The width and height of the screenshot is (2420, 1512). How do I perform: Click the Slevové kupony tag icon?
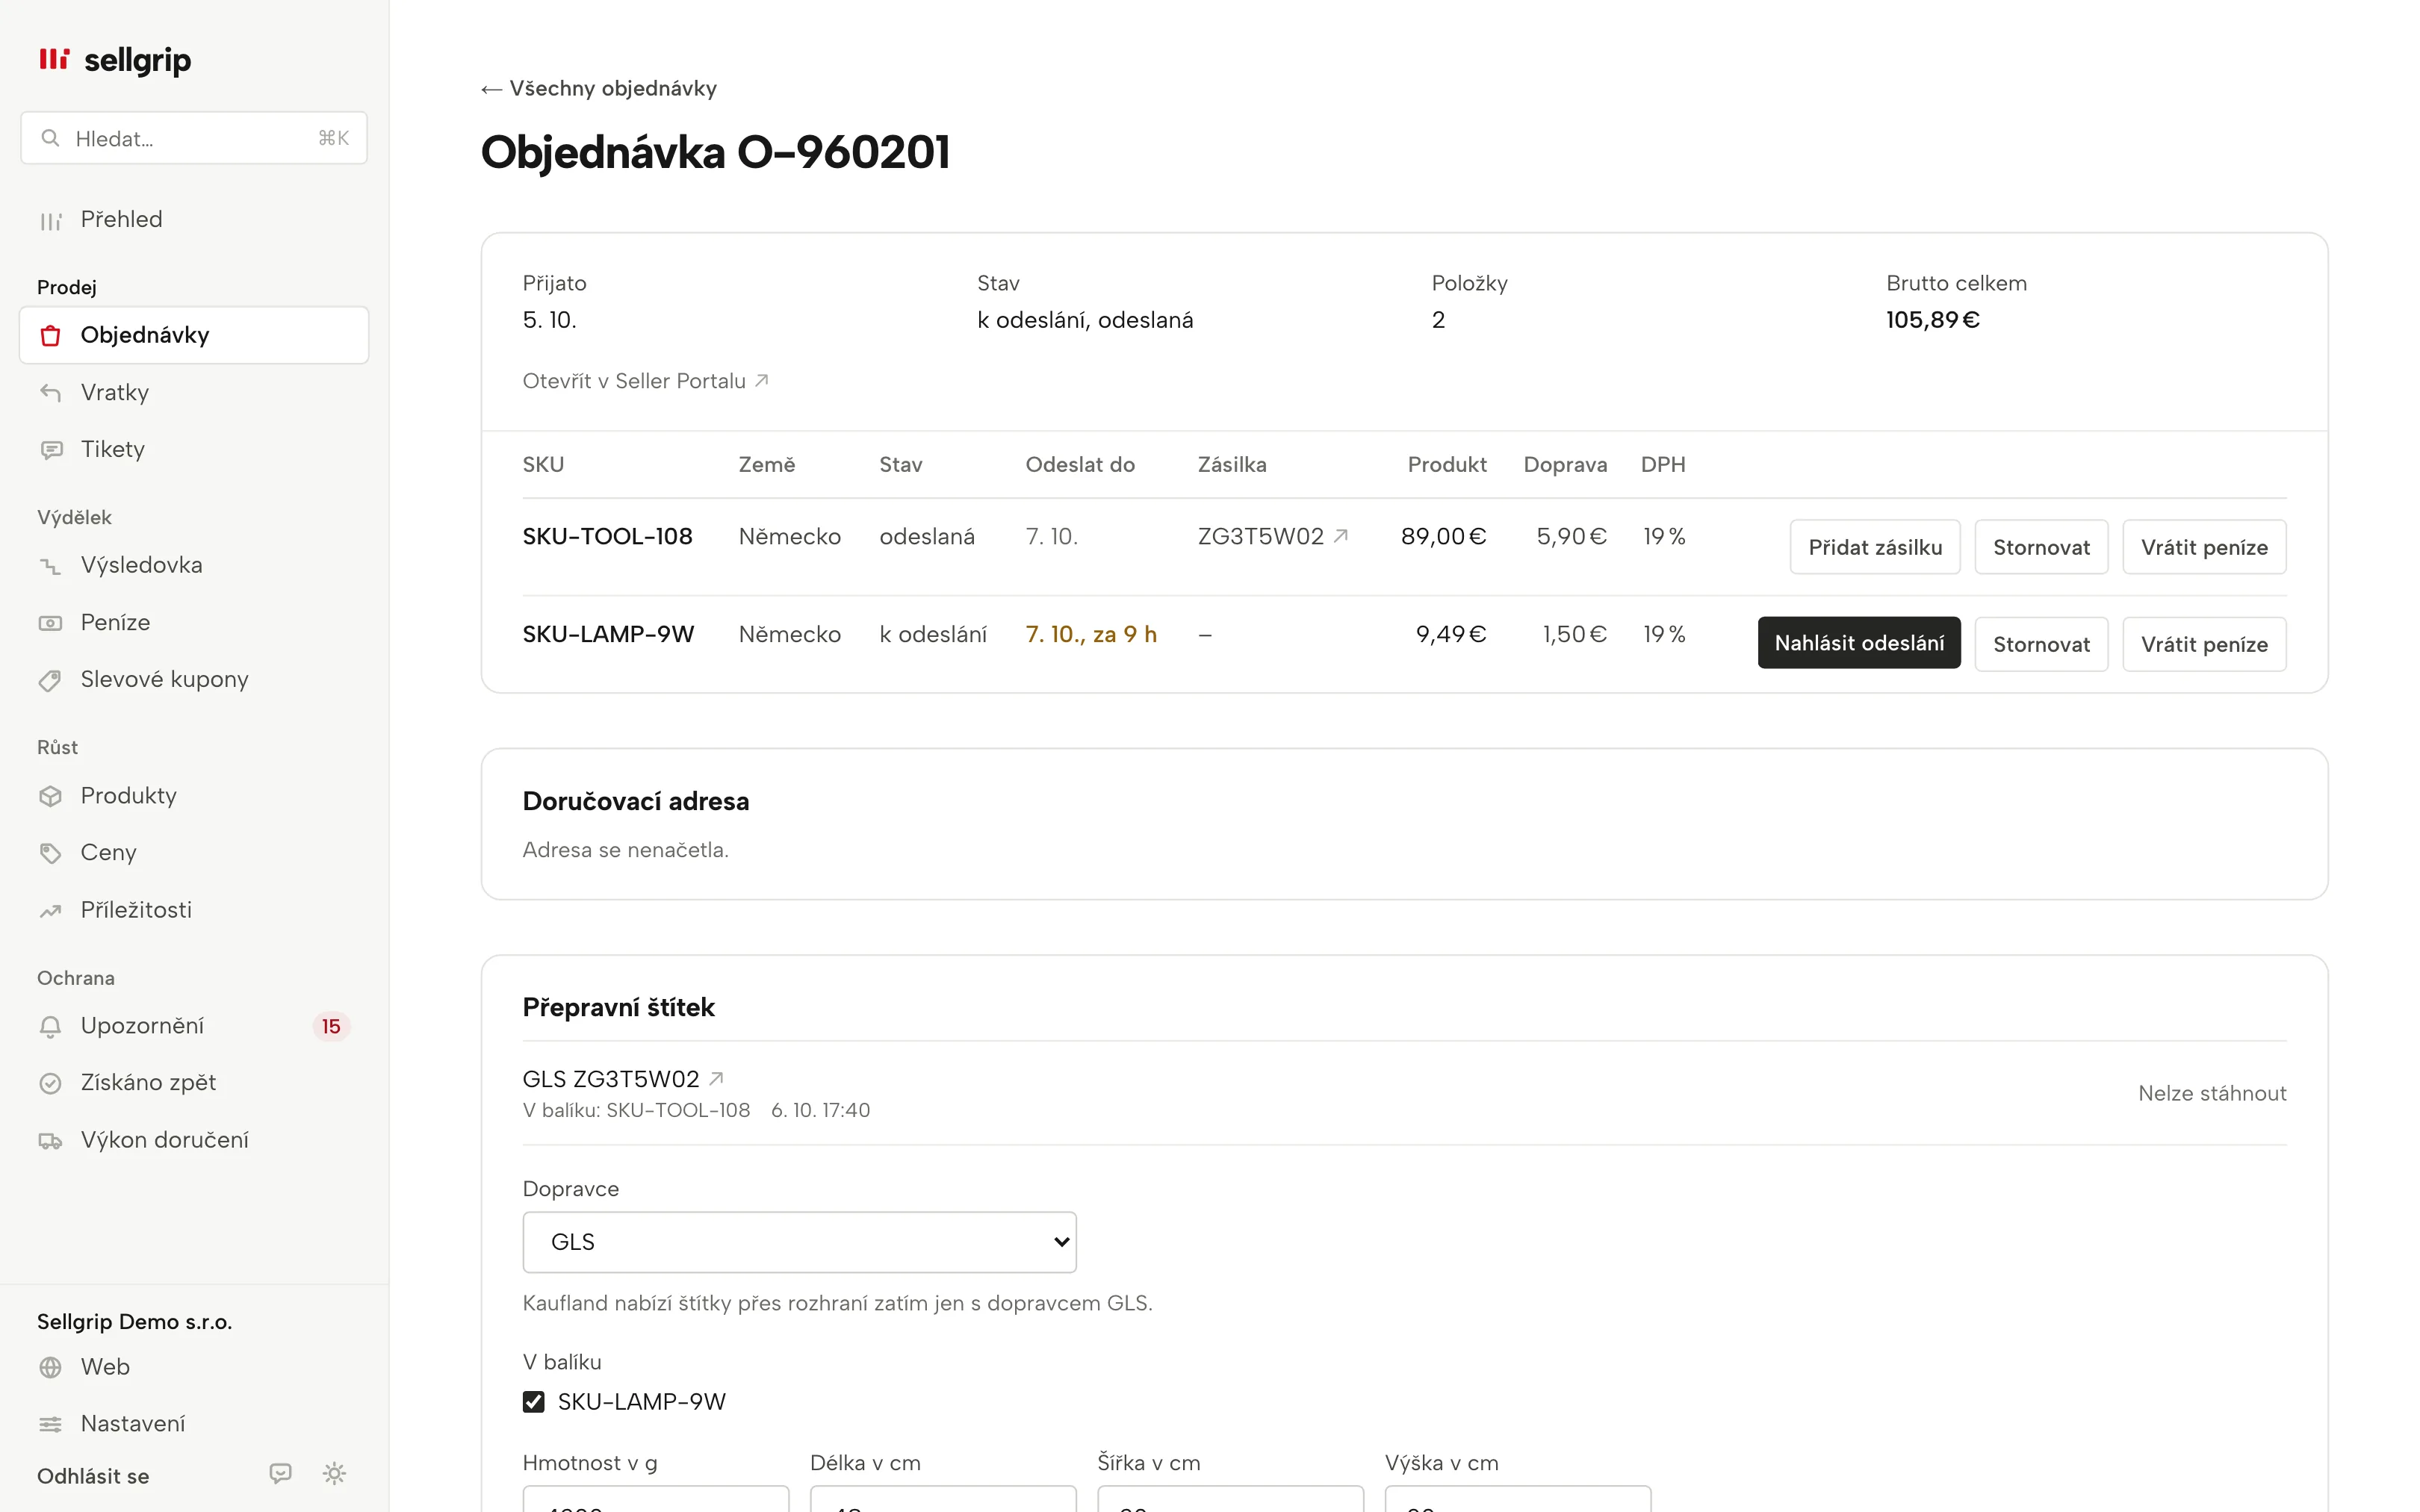coord(50,680)
